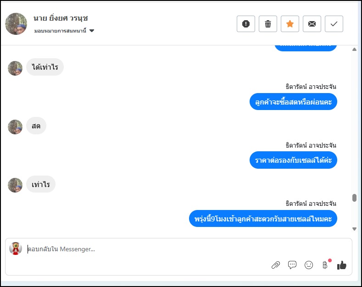Viewport: 362px width, 287px height.
Task: Click the orange star follow-up icon
Action: [x=290, y=24]
